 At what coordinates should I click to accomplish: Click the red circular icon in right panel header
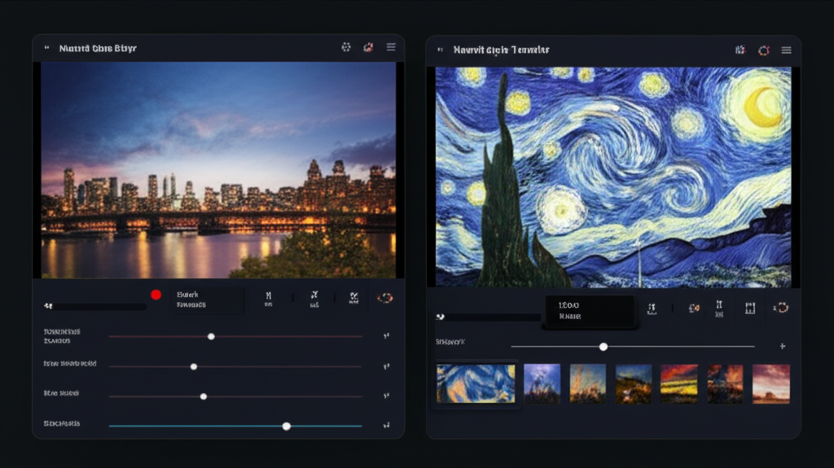click(764, 50)
